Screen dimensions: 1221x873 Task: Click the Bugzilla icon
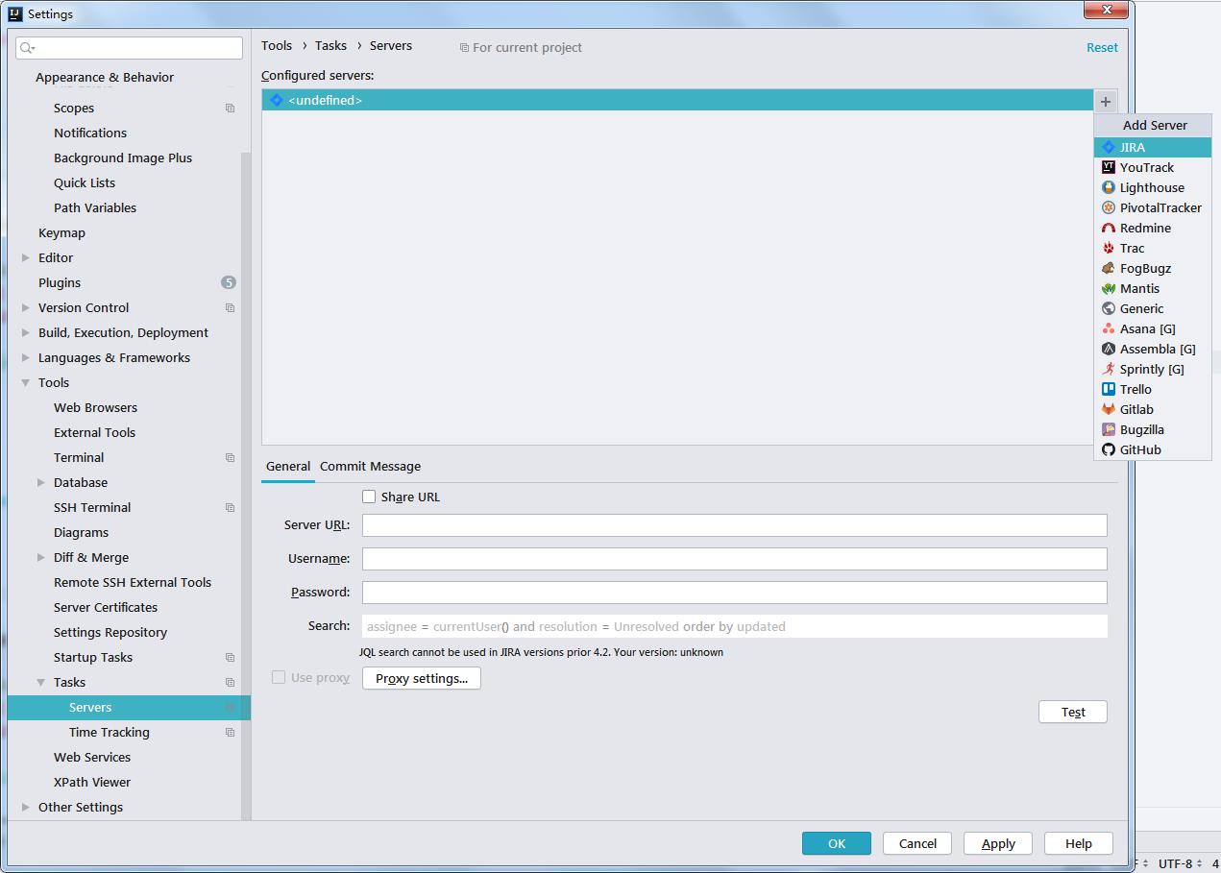[x=1109, y=429]
